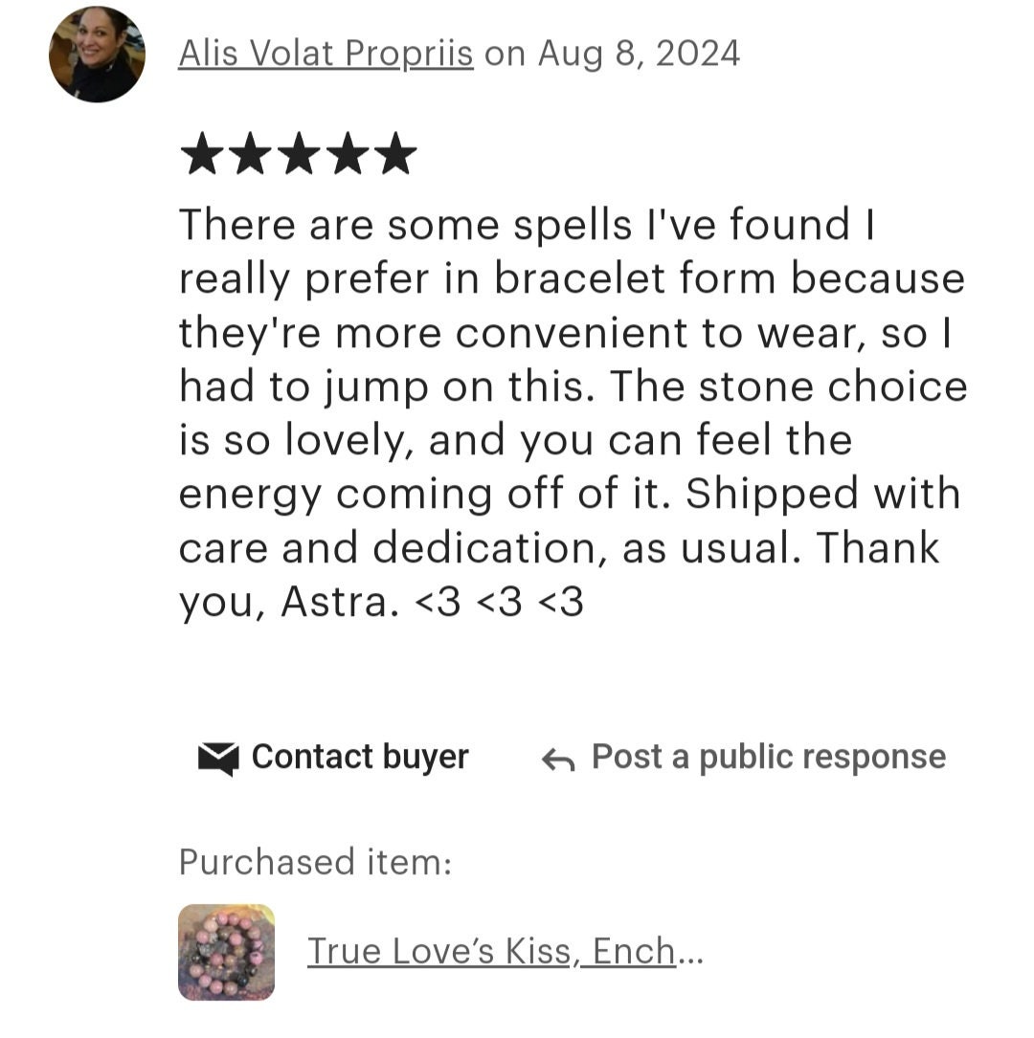This screenshot has width=1034, height=1038.
Task: Click the fourth star in the rating
Action: tap(348, 153)
